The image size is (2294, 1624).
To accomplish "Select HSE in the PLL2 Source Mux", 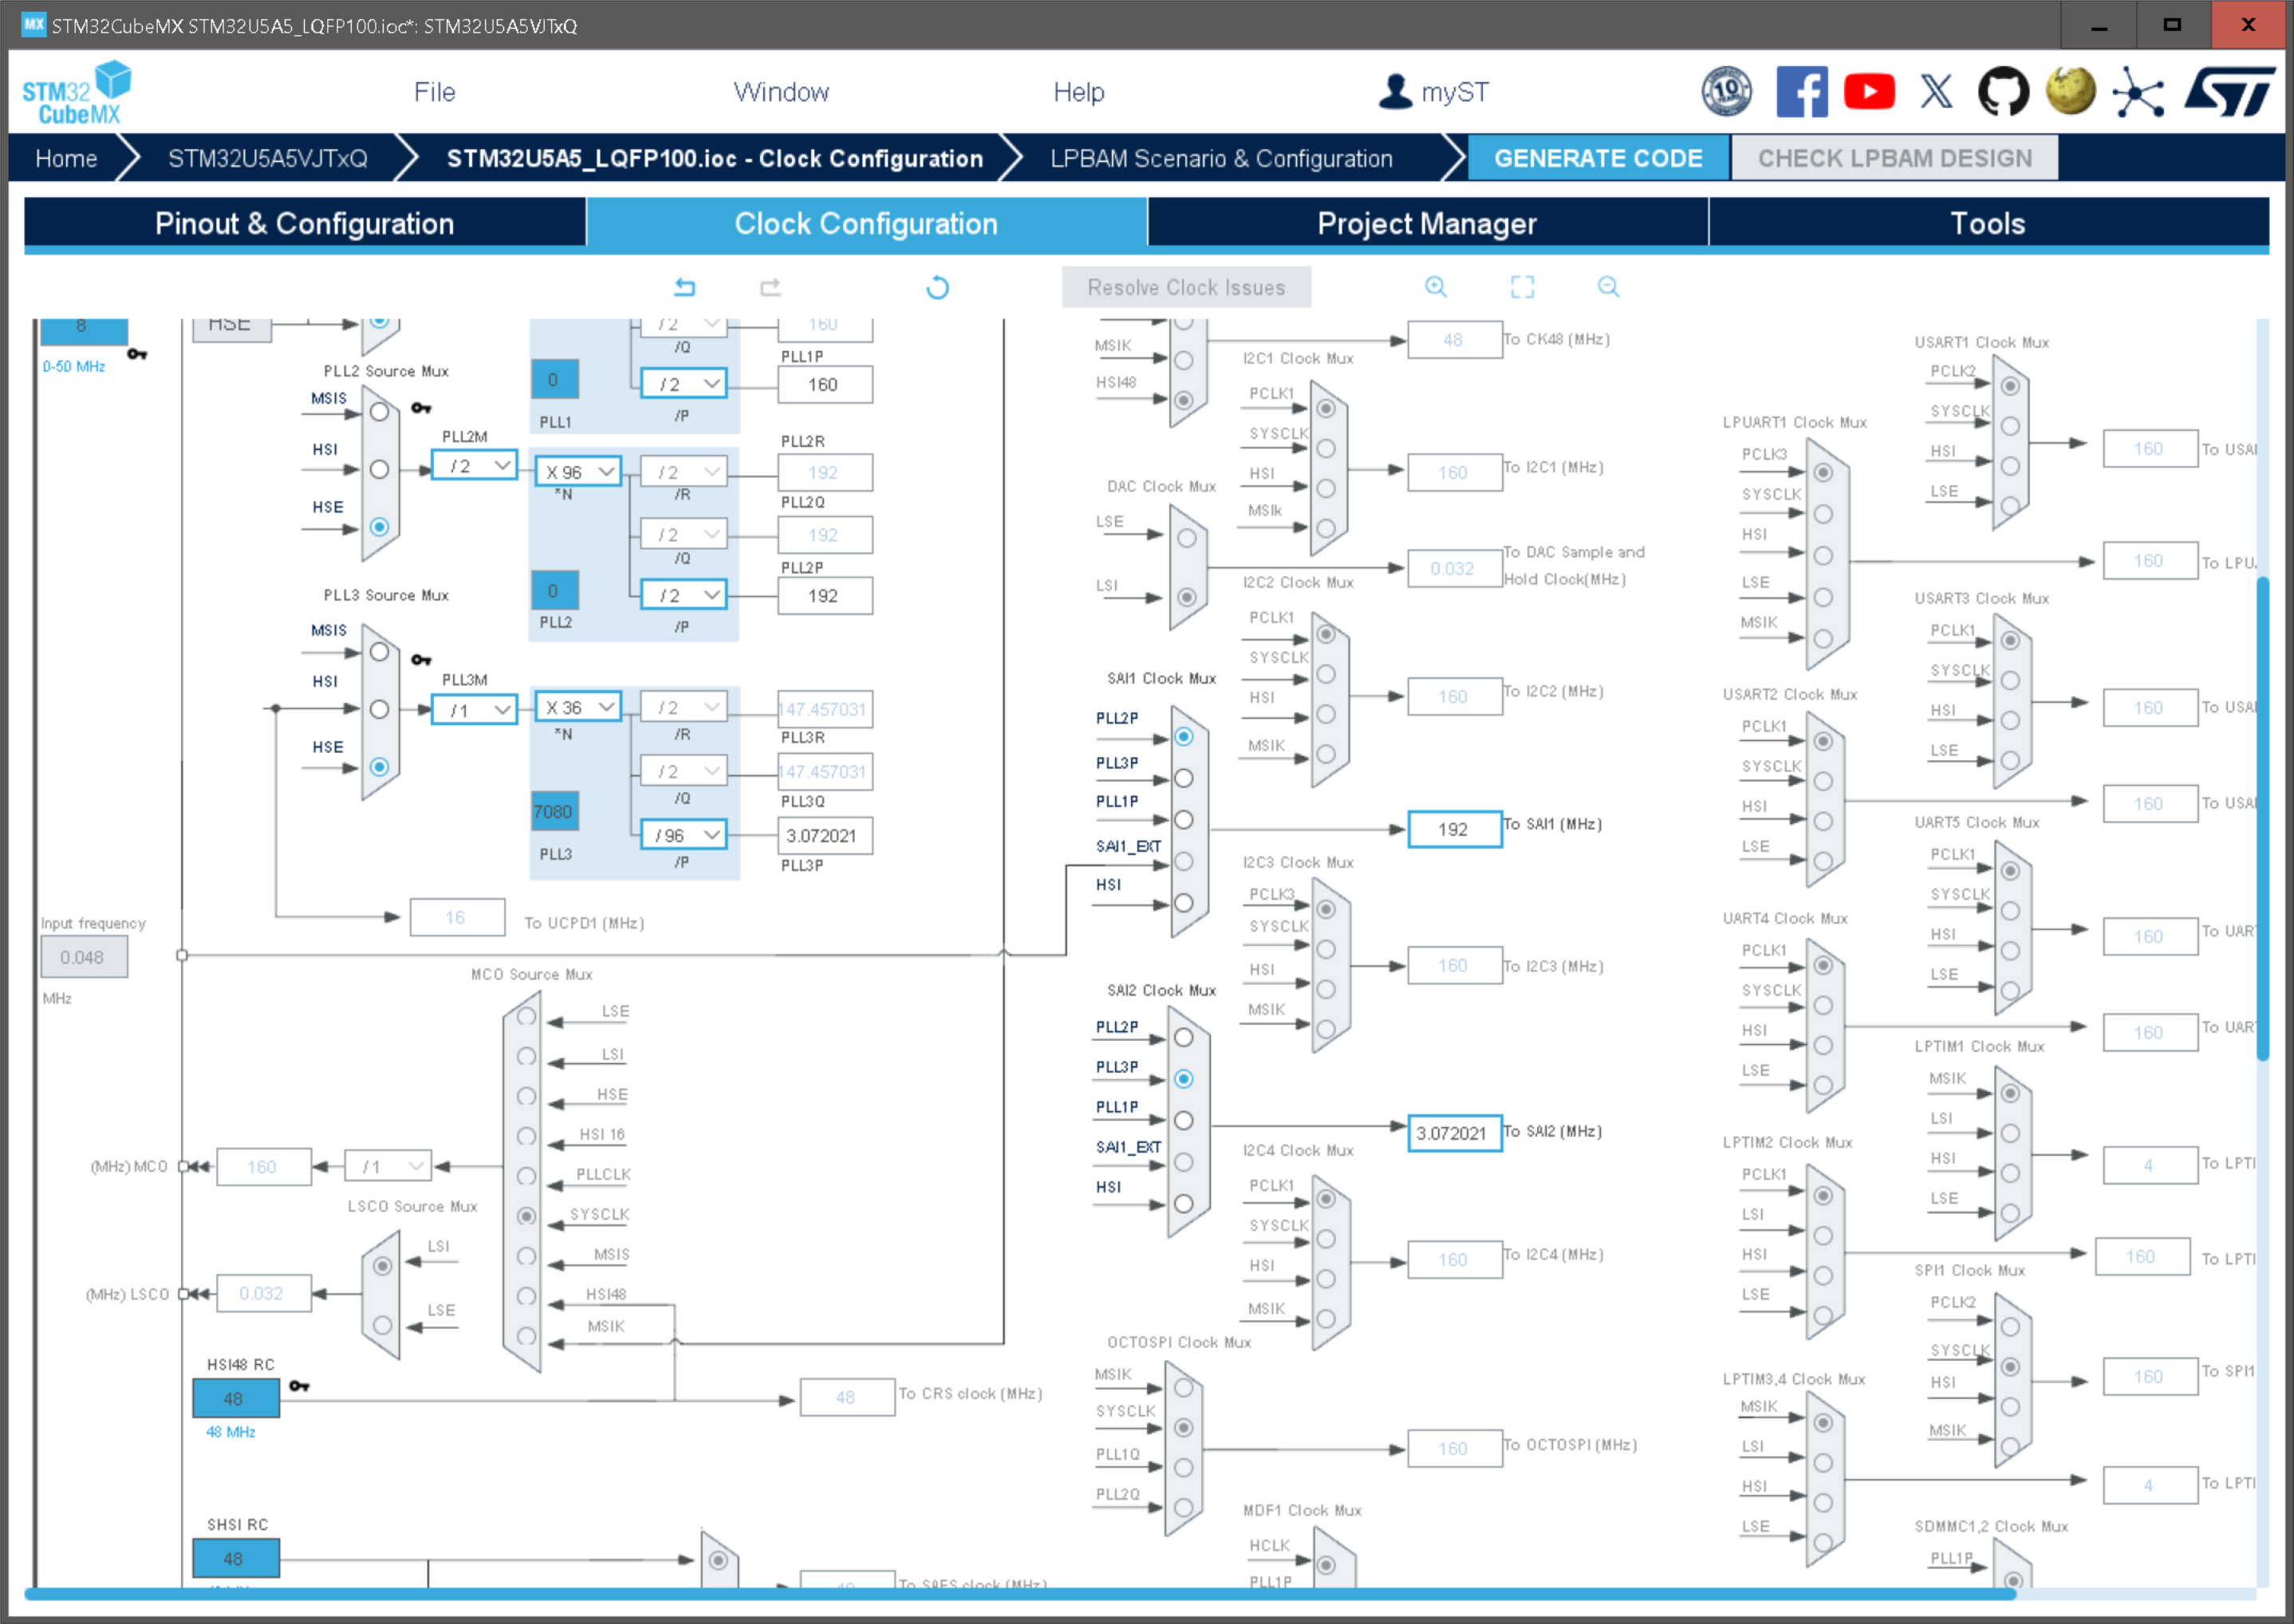I will (379, 527).
